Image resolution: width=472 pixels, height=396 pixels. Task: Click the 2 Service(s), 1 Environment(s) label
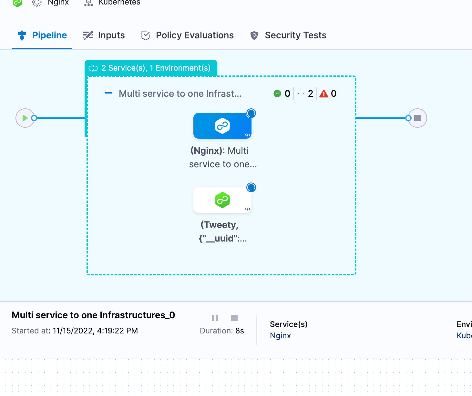tap(156, 68)
